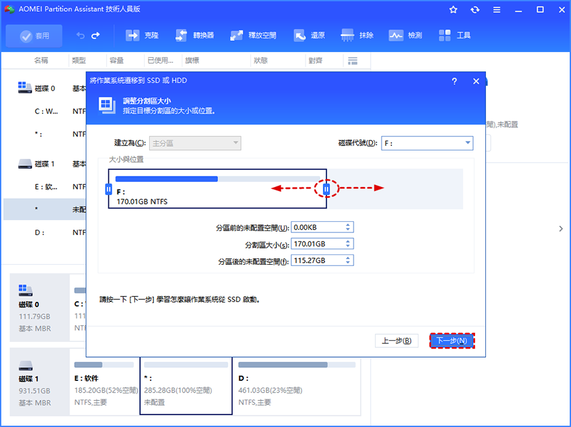
Task: Open the 磁碟代號 drive letter dropdown
Action: [x=427, y=143]
